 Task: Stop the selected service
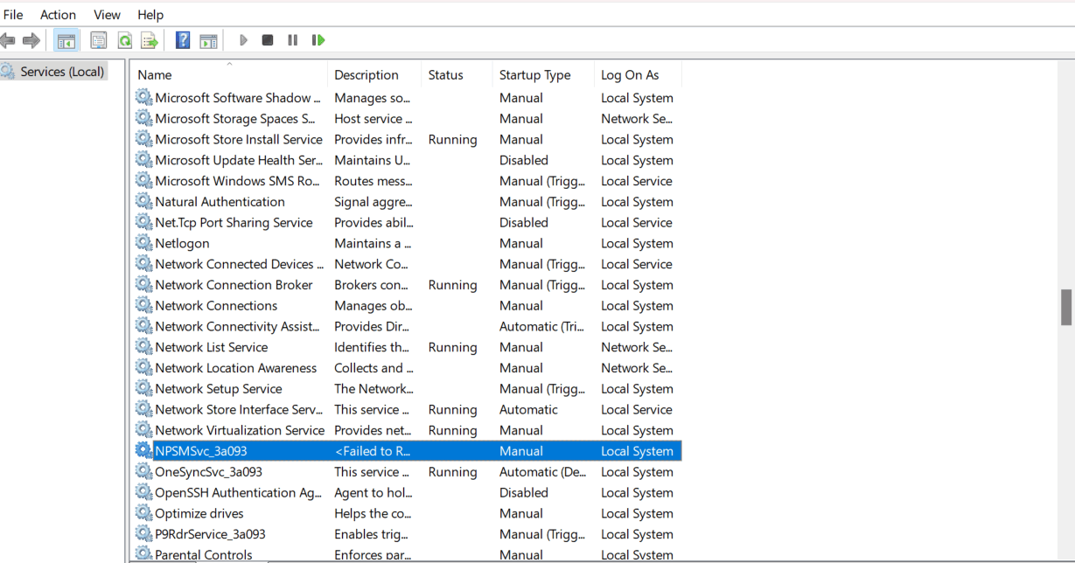[x=268, y=39]
